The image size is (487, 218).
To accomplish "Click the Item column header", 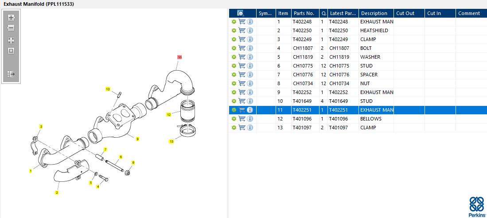I will click(x=283, y=13).
